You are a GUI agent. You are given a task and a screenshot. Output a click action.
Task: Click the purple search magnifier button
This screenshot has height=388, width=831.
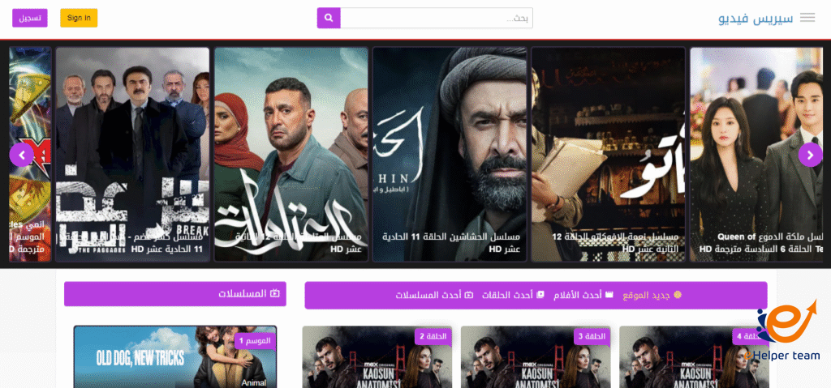click(329, 18)
